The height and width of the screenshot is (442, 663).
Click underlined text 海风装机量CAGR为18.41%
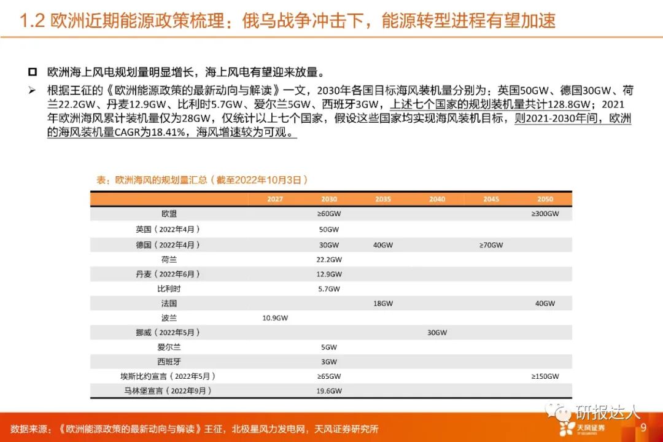[x=122, y=132]
